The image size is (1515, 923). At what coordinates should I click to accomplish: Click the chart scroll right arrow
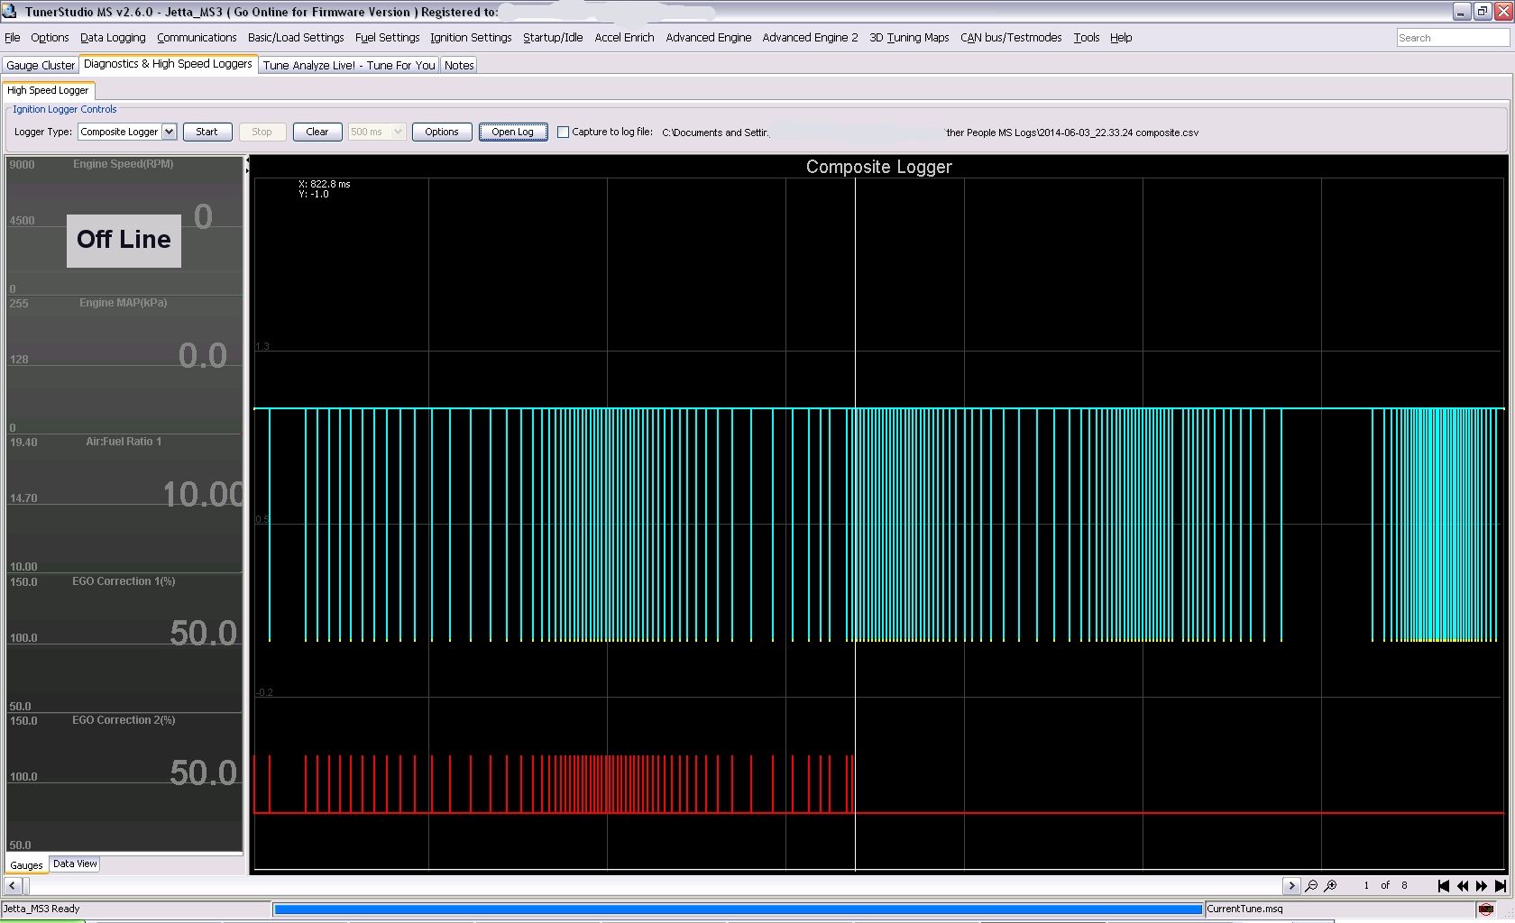(1290, 886)
